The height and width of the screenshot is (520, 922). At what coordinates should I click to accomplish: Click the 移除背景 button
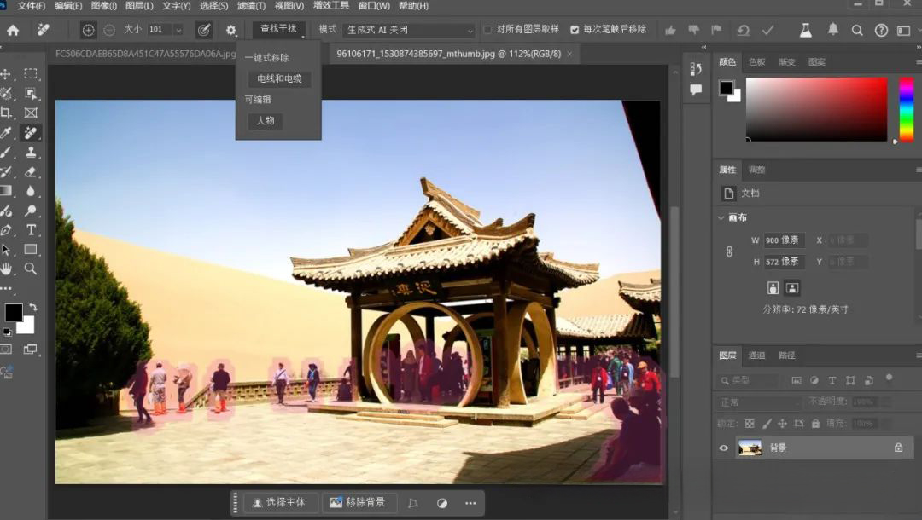click(x=358, y=503)
